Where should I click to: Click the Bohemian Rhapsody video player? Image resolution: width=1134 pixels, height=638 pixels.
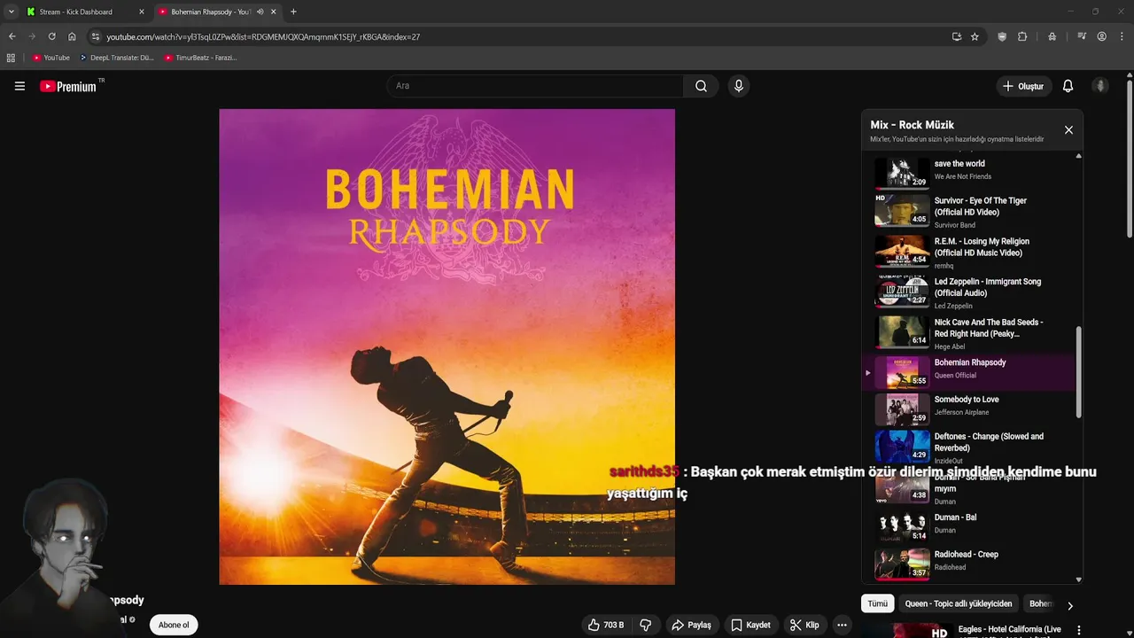click(x=447, y=346)
